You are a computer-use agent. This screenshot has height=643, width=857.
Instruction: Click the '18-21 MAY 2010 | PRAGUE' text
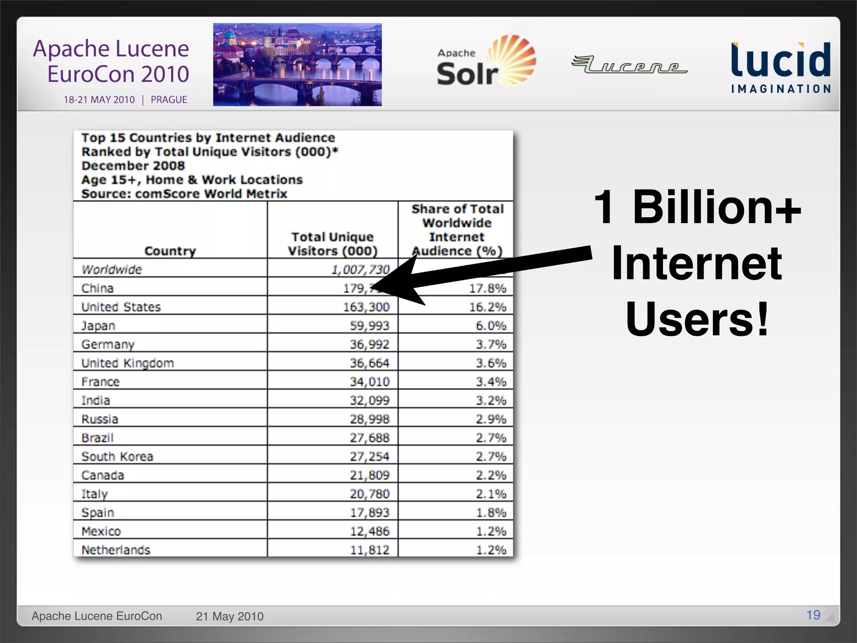pyautogui.click(x=125, y=100)
